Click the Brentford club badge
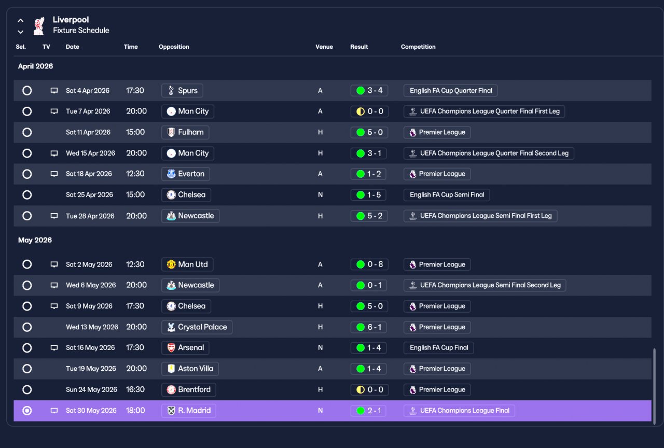Screen dimensions: 664x448 [x=171, y=389]
